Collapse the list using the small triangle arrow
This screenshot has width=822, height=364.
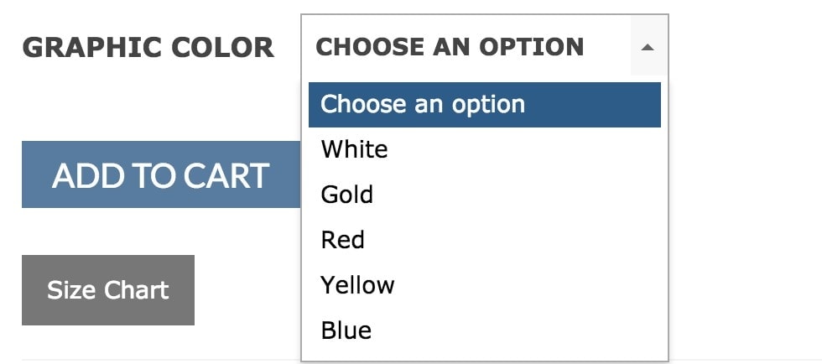[647, 48]
